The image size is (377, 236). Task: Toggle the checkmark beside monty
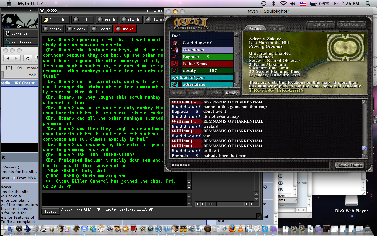point(175,70)
